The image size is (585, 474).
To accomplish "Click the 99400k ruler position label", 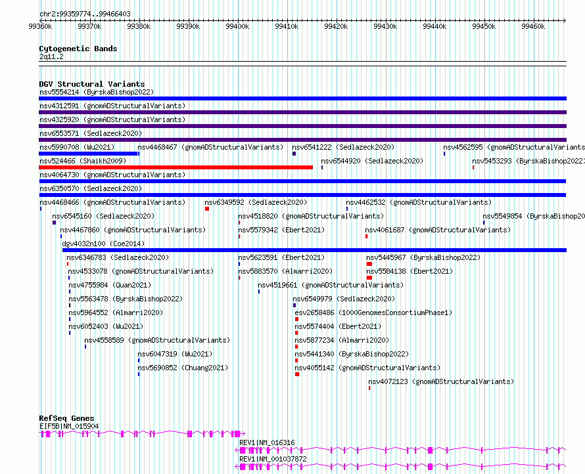I will click(x=237, y=26).
